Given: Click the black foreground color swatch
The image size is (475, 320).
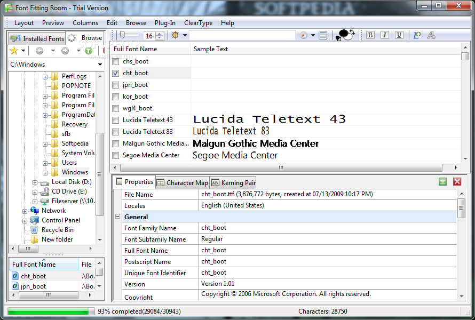Looking at the screenshot, I should [x=343, y=33].
